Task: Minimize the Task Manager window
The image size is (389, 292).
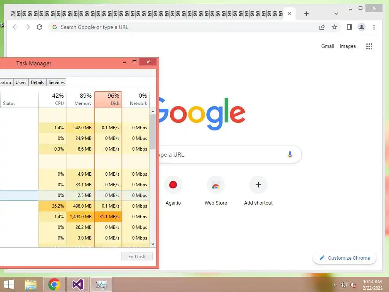Action: [x=124, y=62]
